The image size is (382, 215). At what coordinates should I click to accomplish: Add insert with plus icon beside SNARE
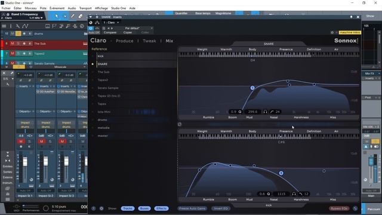click(x=97, y=17)
